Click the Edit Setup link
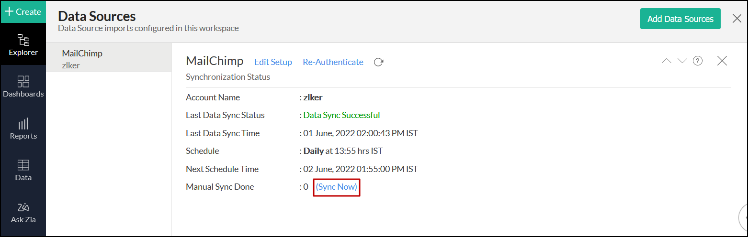Viewport: 748px width, 237px height. click(x=273, y=62)
